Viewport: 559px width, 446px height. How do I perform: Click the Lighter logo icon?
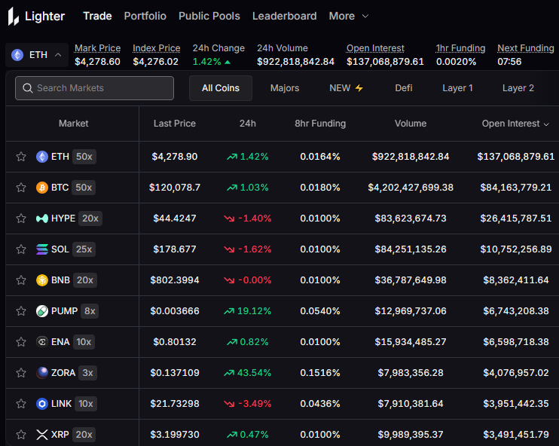[14, 17]
